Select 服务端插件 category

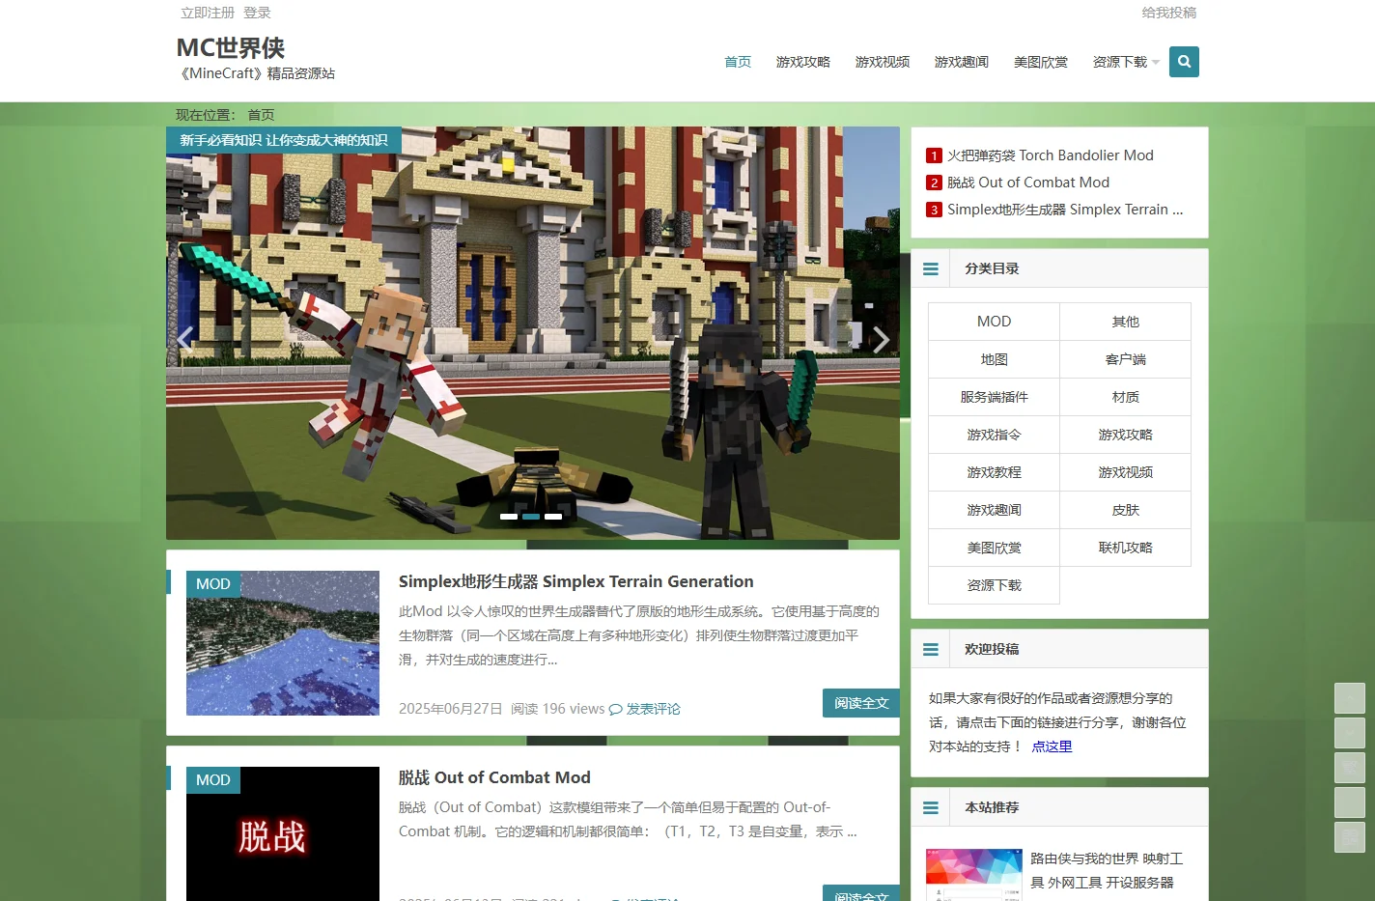pos(994,397)
